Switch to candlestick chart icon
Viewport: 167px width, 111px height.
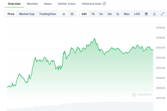click(x=72, y=14)
